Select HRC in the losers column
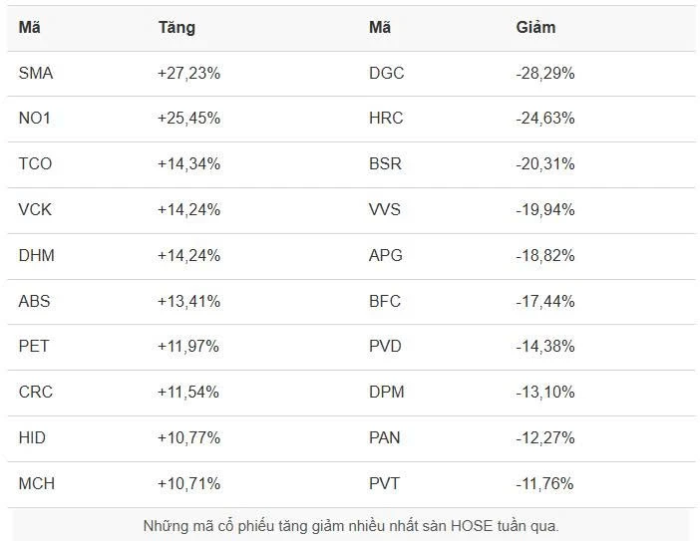The image size is (700, 541). point(386,119)
